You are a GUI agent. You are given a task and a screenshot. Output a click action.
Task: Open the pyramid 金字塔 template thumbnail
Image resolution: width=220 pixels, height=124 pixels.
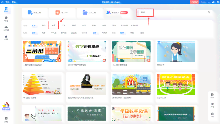point(42,84)
